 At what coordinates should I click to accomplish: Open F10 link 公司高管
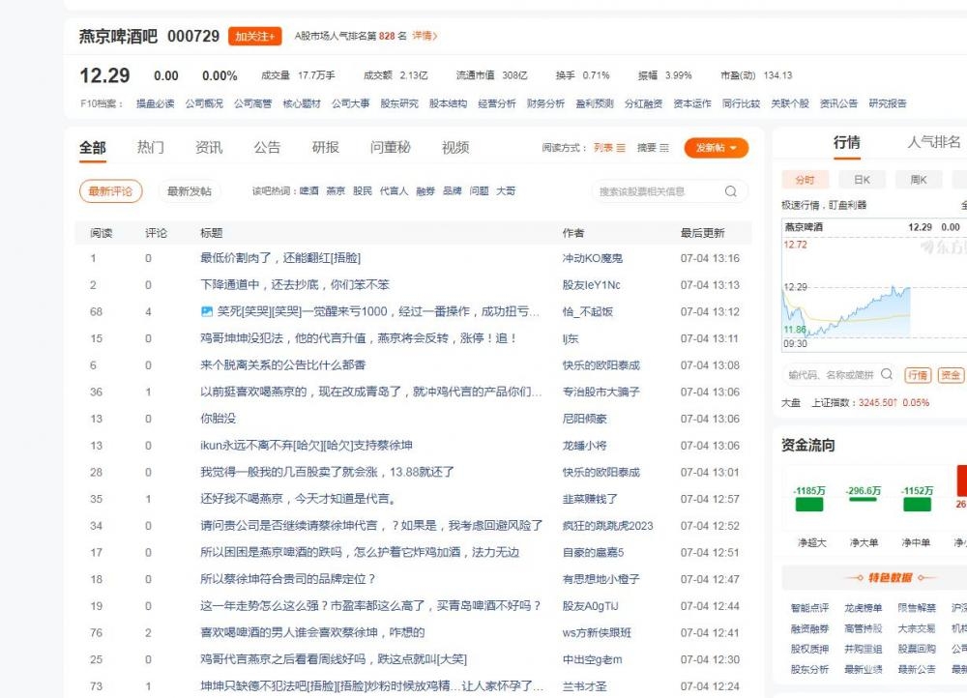click(x=252, y=103)
